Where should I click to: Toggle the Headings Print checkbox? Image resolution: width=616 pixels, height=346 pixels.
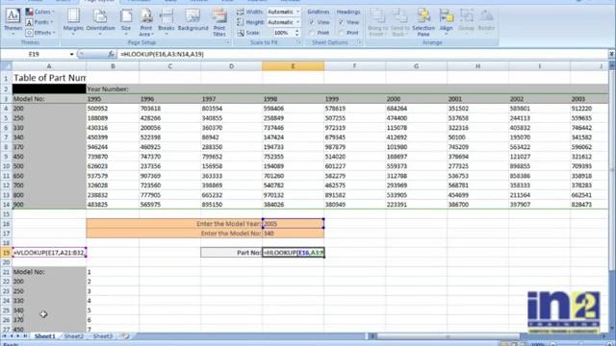(341, 33)
